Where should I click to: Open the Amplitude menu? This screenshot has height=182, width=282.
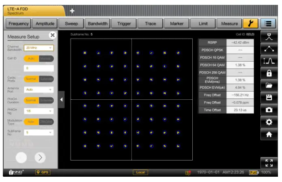pos(45,24)
